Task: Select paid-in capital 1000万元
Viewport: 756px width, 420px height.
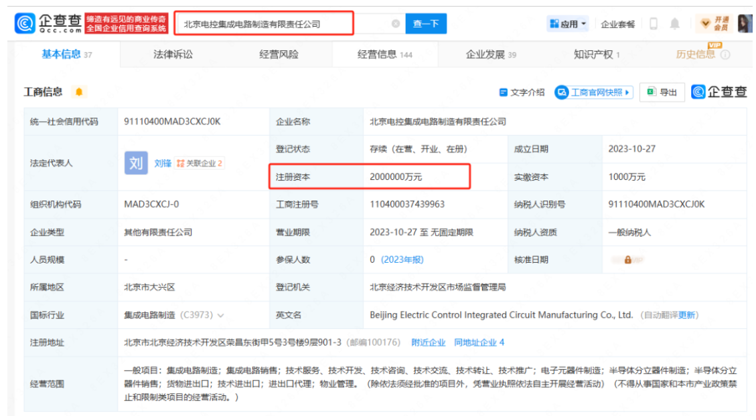Action: (x=627, y=177)
